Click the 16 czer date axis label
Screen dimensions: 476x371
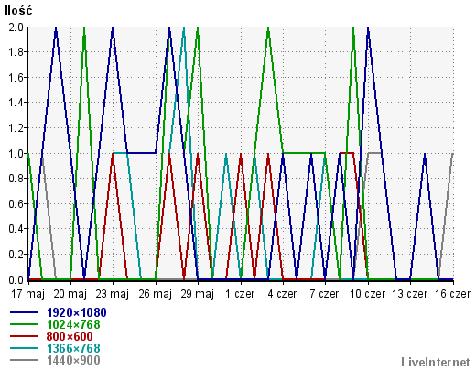(x=453, y=294)
